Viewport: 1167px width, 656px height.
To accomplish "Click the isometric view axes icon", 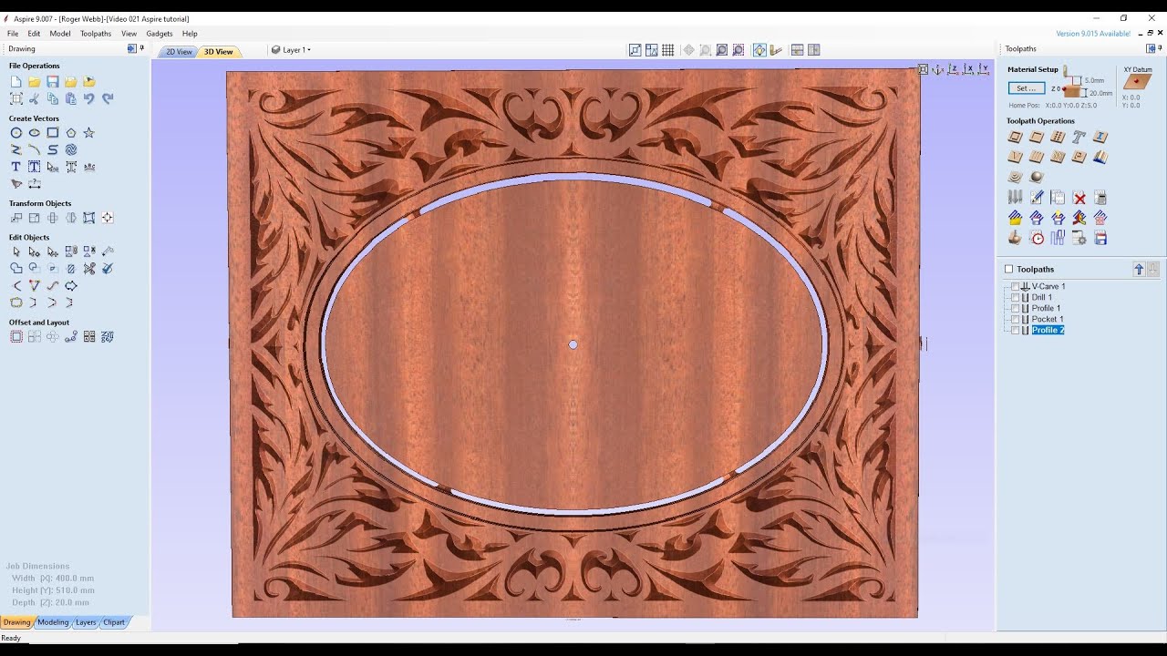I will point(937,69).
